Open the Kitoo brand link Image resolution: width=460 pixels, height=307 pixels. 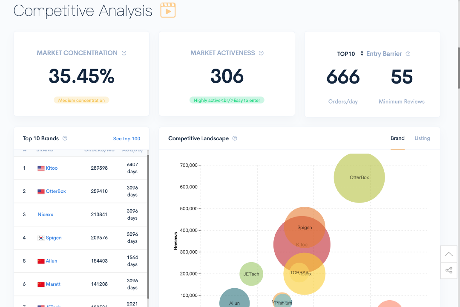click(x=52, y=168)
